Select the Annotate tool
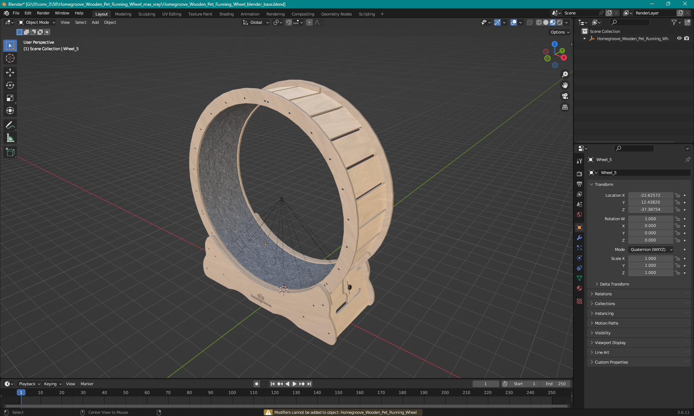 (x=10, y=125)
